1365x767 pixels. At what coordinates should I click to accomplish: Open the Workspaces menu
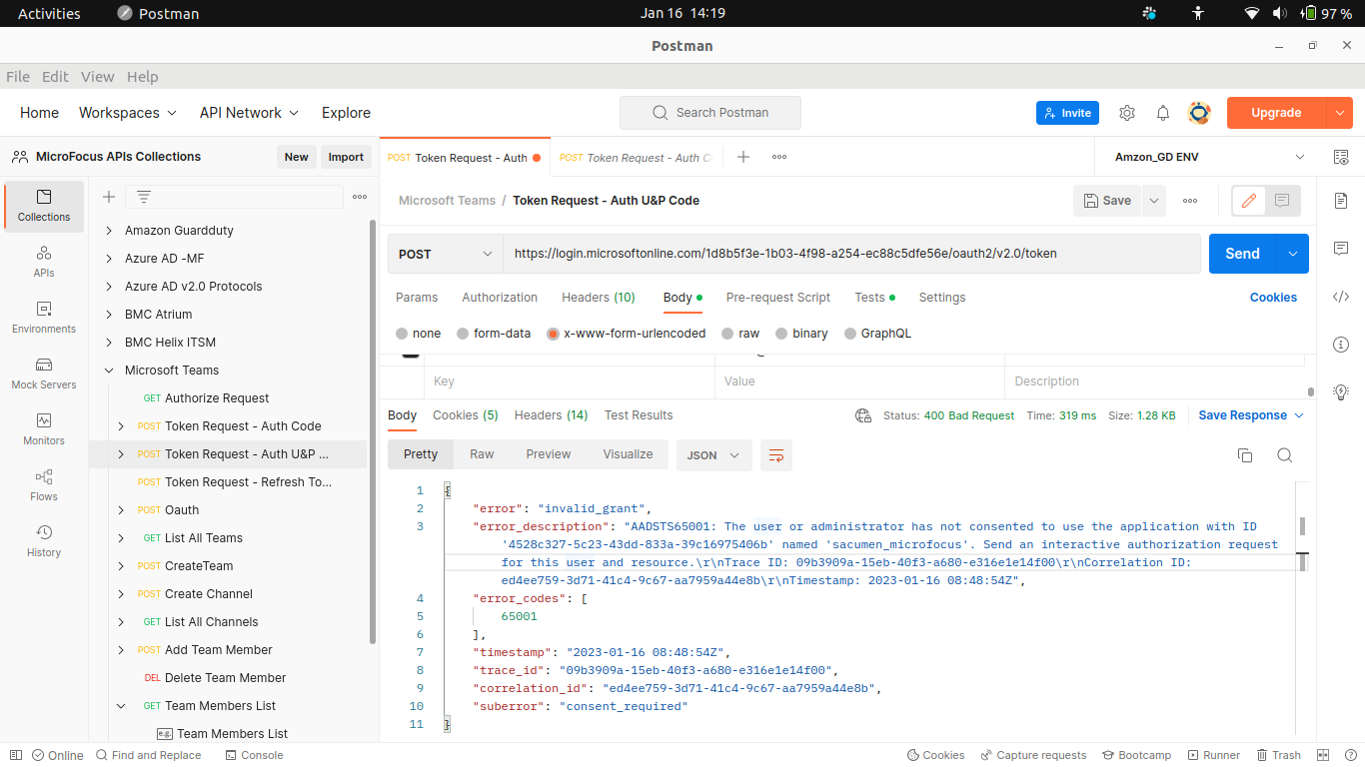[128, 113]
